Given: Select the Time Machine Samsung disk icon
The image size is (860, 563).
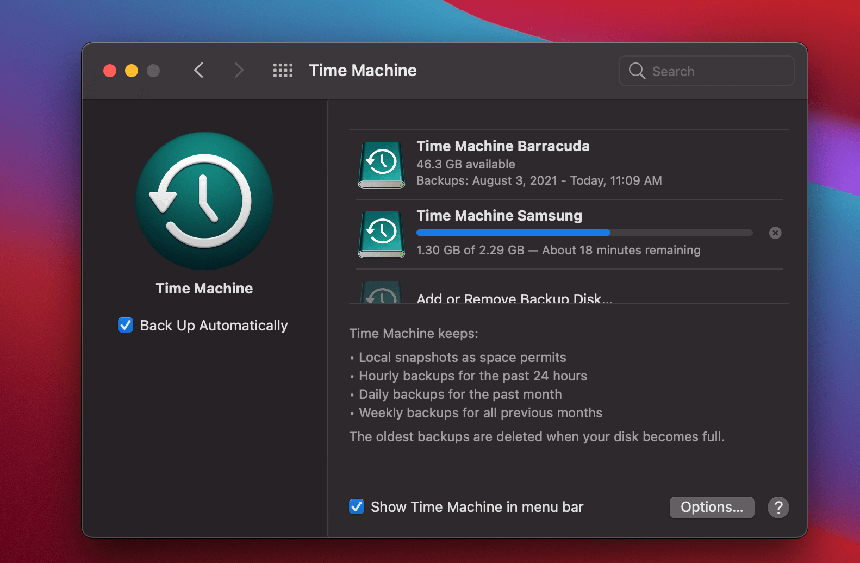Looking at the screenshot, I should coord(382,234).
